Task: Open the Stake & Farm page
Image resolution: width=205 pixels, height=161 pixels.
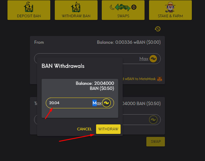Action: coord(170,10)
